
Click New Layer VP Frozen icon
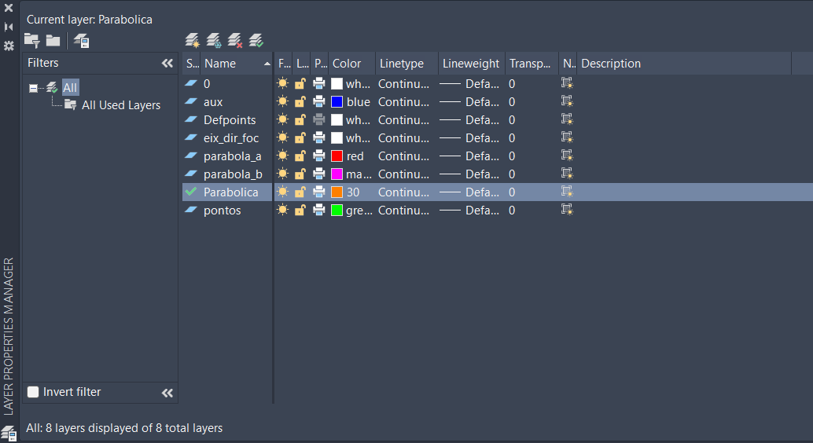213,40
